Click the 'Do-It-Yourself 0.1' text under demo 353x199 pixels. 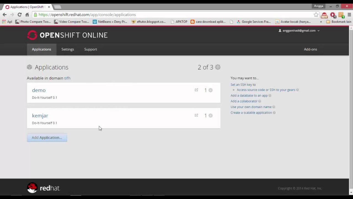[x=44, y=98]
